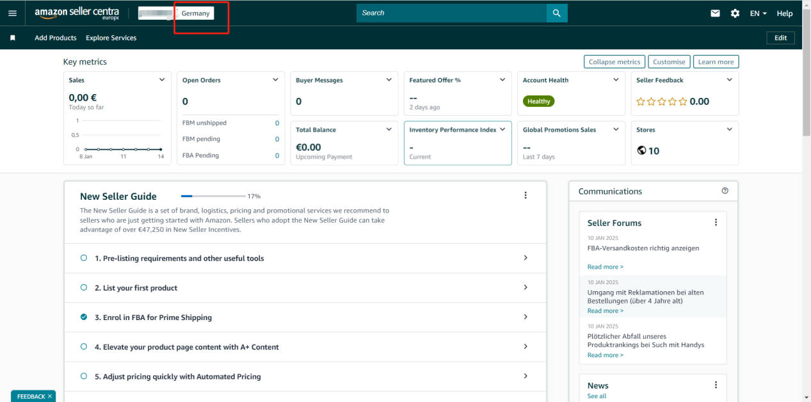The height and width of the screenshot is (402, 811).
Task: Open Add Products menu item
Action: point(56,38)
